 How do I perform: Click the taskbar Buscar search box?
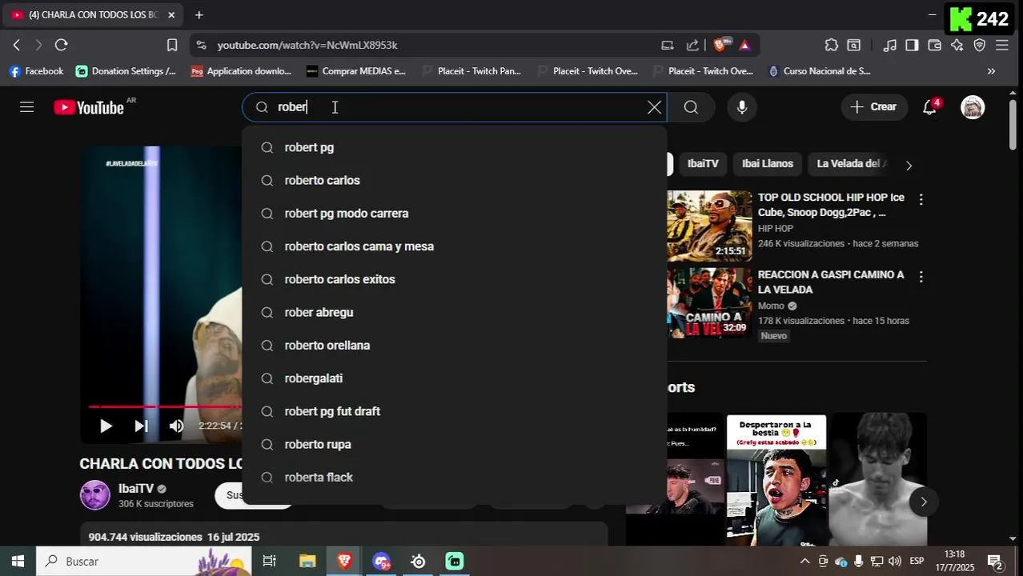tap(144, 562)
